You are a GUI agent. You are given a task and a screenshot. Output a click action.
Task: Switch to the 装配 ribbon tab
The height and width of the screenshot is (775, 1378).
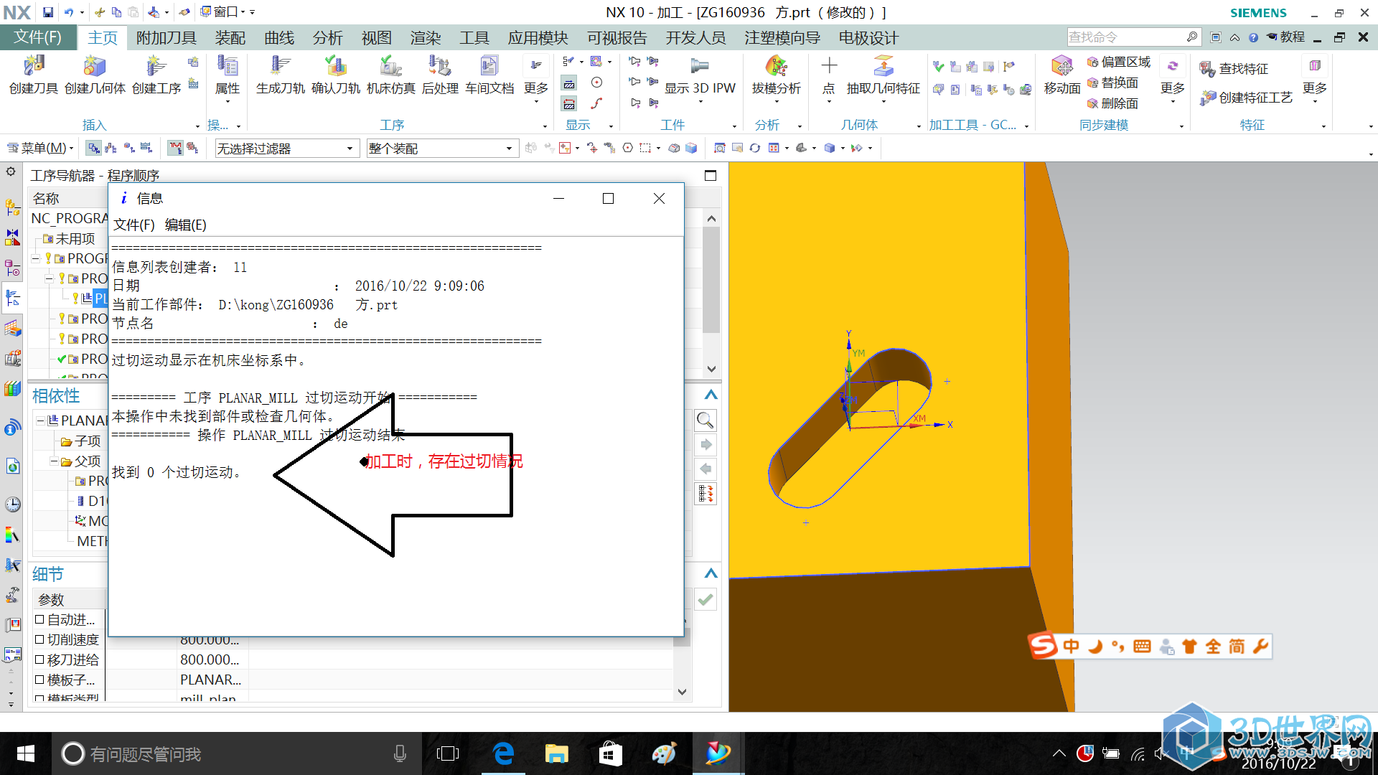[x=230, y=38]
